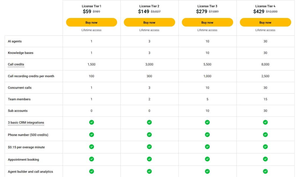
Task: Click Buy now for License Tier 3
Action: [207, 22]
